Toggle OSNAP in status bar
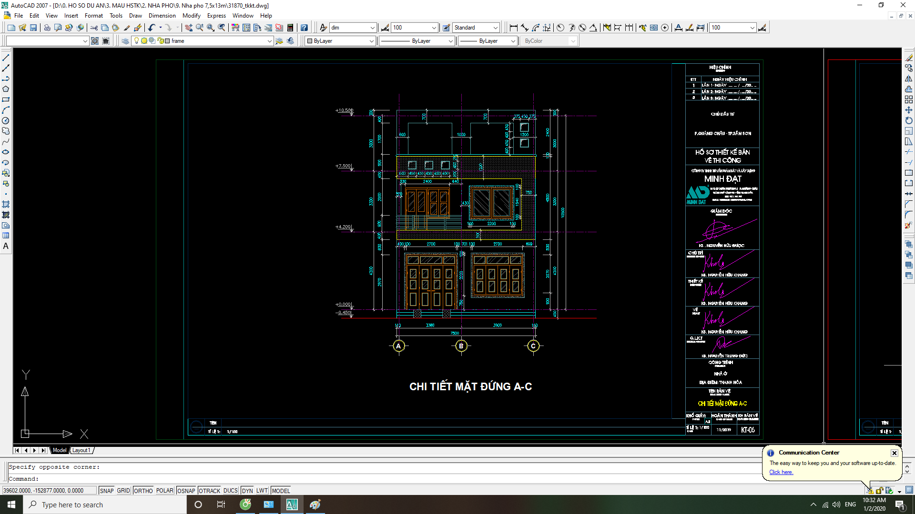The image size is (915, 514). [x=186, y=491]
